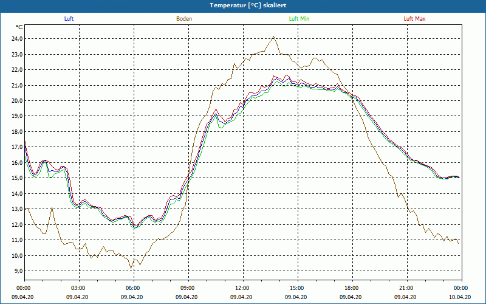Image resolution: width=486 pixels, height=304 pixels.
Task: Click the '9,0' y-axis value
Action: click(18, 271)
